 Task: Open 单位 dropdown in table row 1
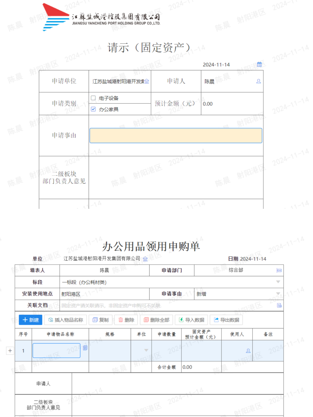[146, 350]
